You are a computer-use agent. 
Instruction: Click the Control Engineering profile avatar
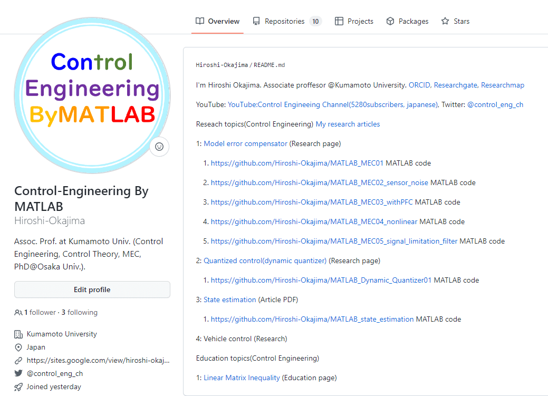(92, 95)
